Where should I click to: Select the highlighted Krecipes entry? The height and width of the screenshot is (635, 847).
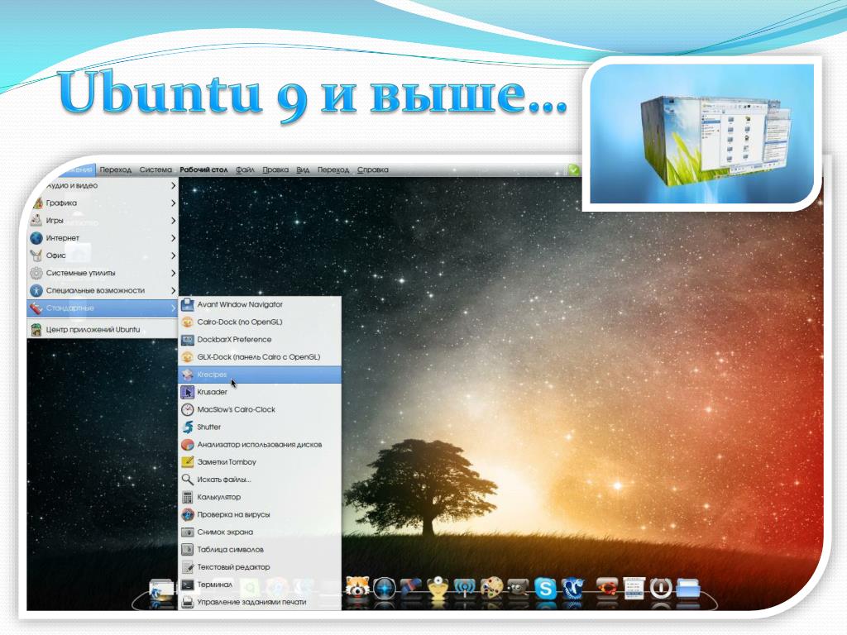click(x=260, y=375)
